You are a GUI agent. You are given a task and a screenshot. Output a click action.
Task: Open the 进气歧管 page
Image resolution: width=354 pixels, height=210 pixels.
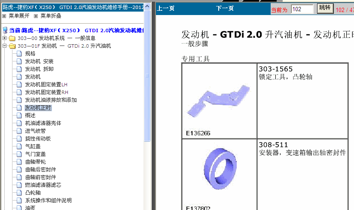coord(36,131)
